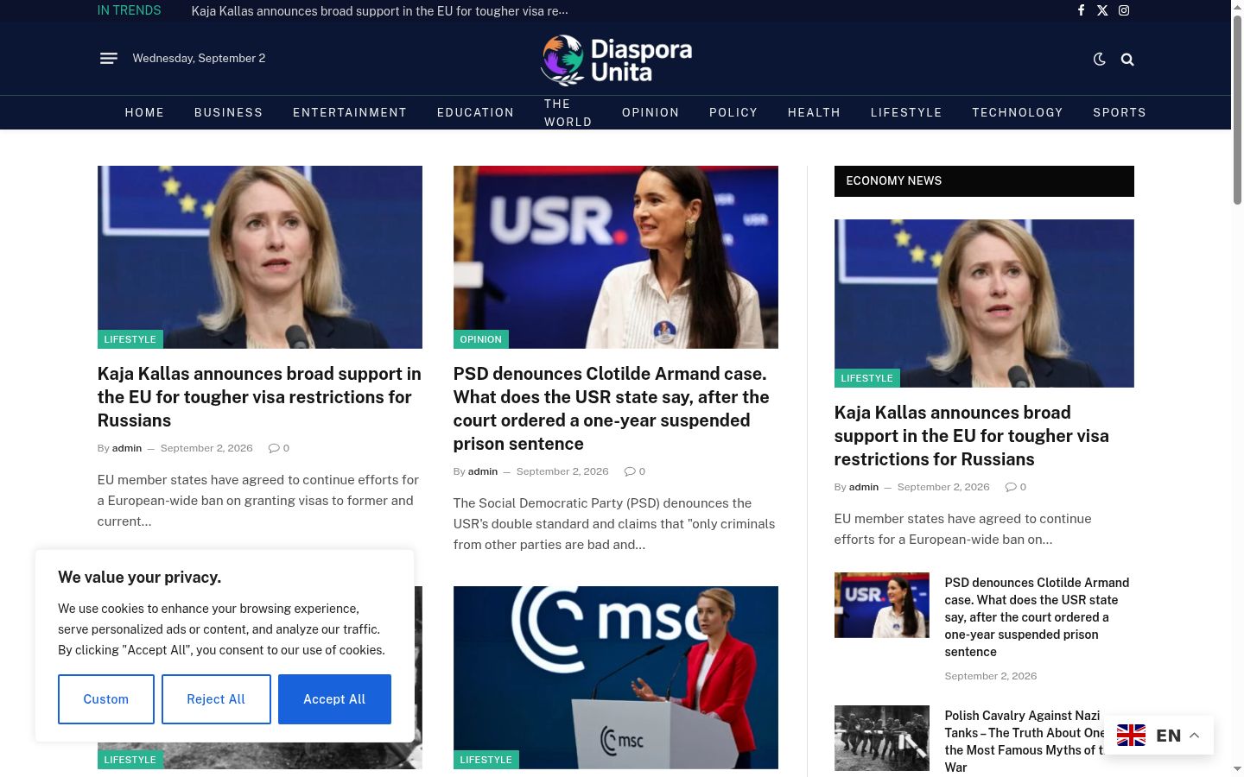Screen dimensions: 1244x777
Task: Open the Economy News Kaja Kallas large image
Action: [x=984, y=303]
